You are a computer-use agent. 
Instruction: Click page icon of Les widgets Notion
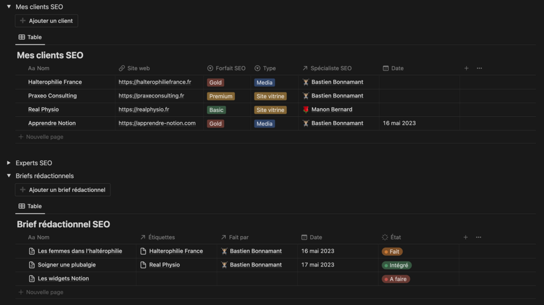[x=31, y=279]
